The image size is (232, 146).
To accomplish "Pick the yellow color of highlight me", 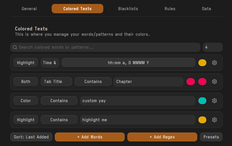I will tap(202, 120).
